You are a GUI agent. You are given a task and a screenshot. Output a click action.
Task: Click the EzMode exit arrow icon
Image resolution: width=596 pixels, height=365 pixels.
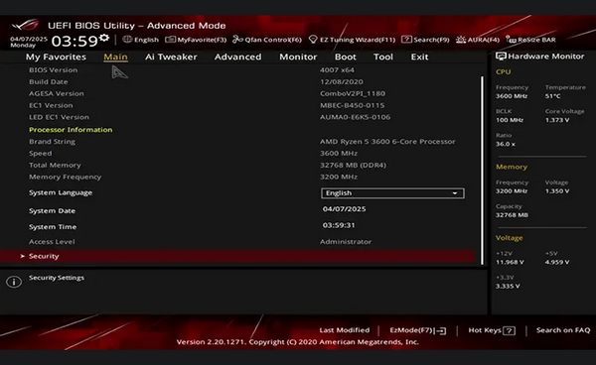tap(441, 331)
